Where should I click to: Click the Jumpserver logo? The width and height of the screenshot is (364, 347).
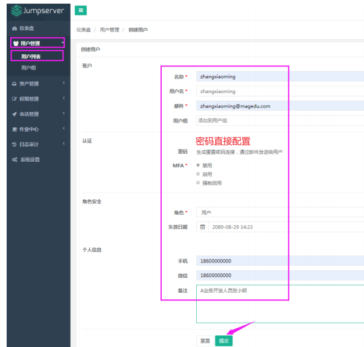tap(37, 11)
